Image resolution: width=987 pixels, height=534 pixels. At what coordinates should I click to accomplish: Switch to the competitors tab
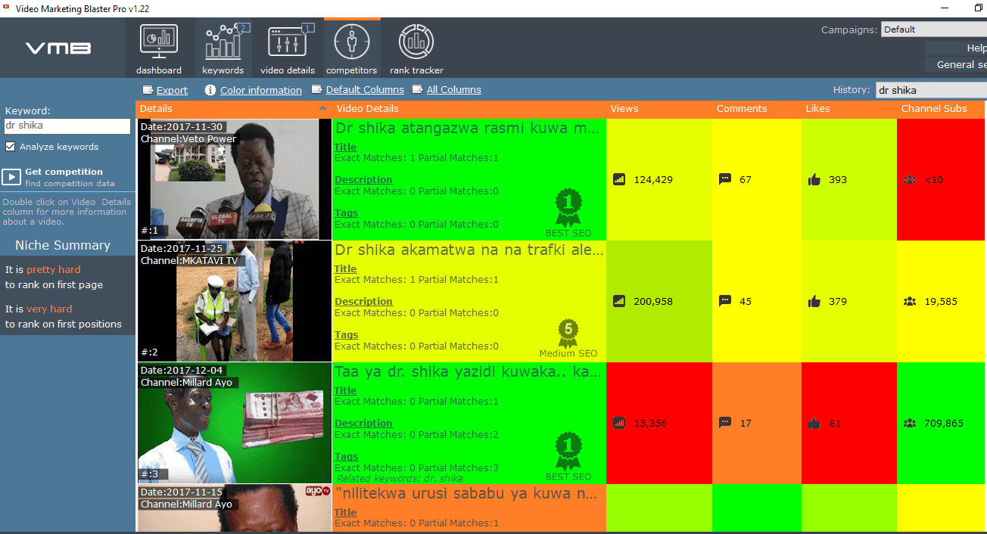coord(352,48)
